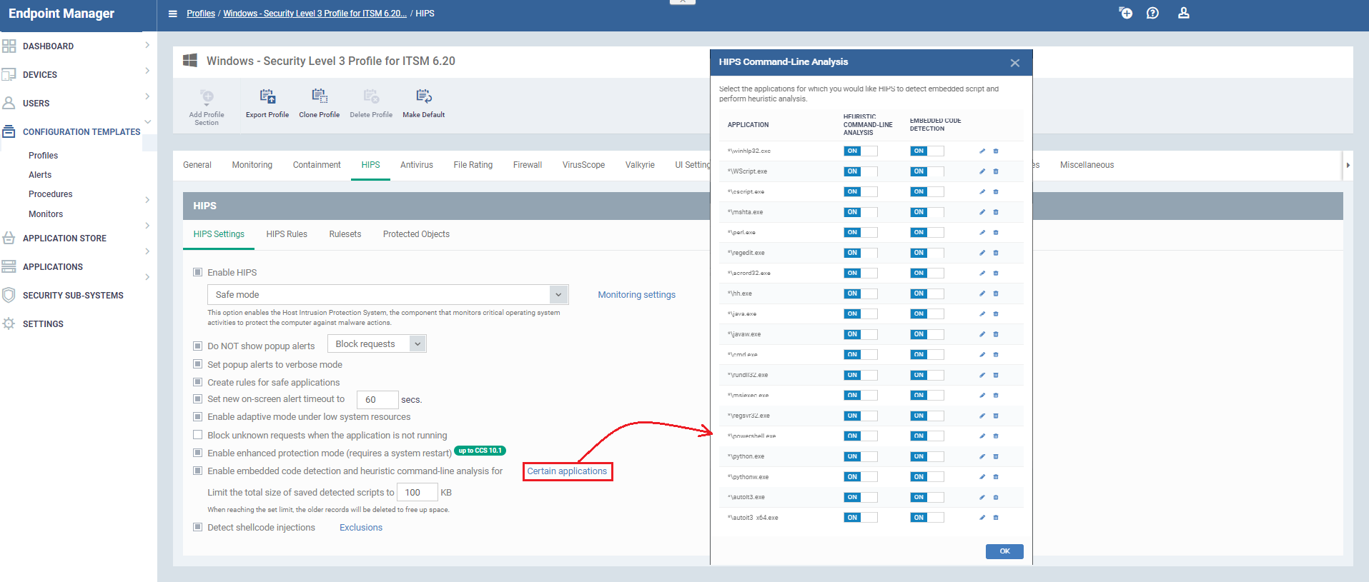Edit the winhlp32.exe entry with pencil icon
1369x582 pixels.
[982, 151]
